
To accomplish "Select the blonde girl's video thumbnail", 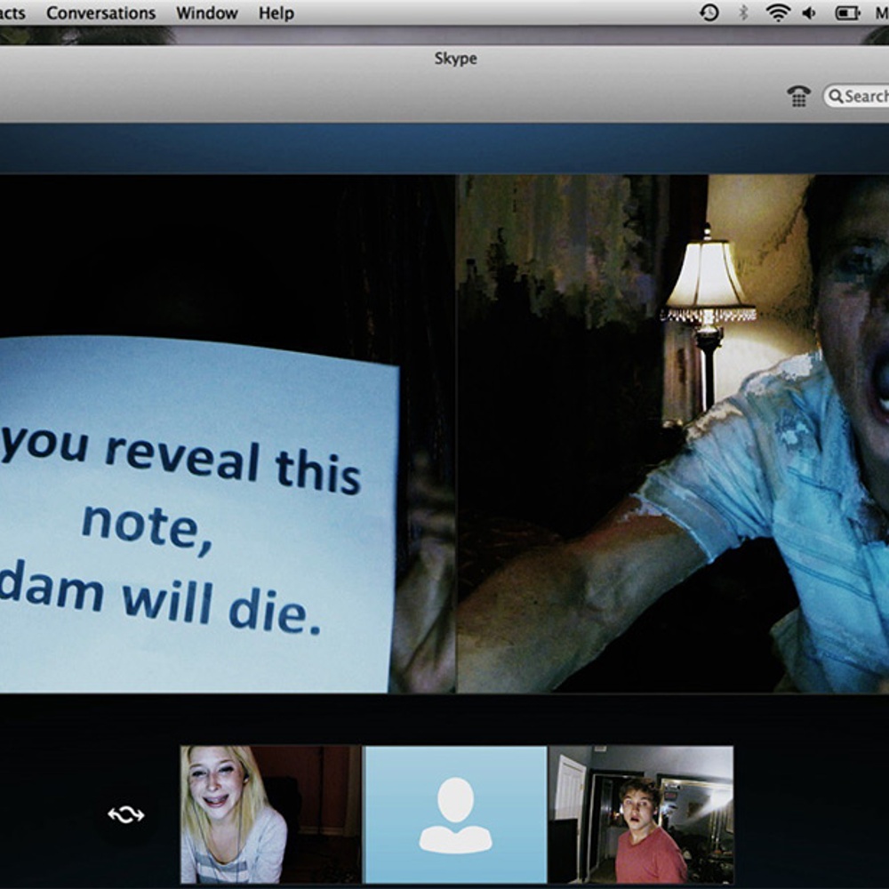I will 270,814.
